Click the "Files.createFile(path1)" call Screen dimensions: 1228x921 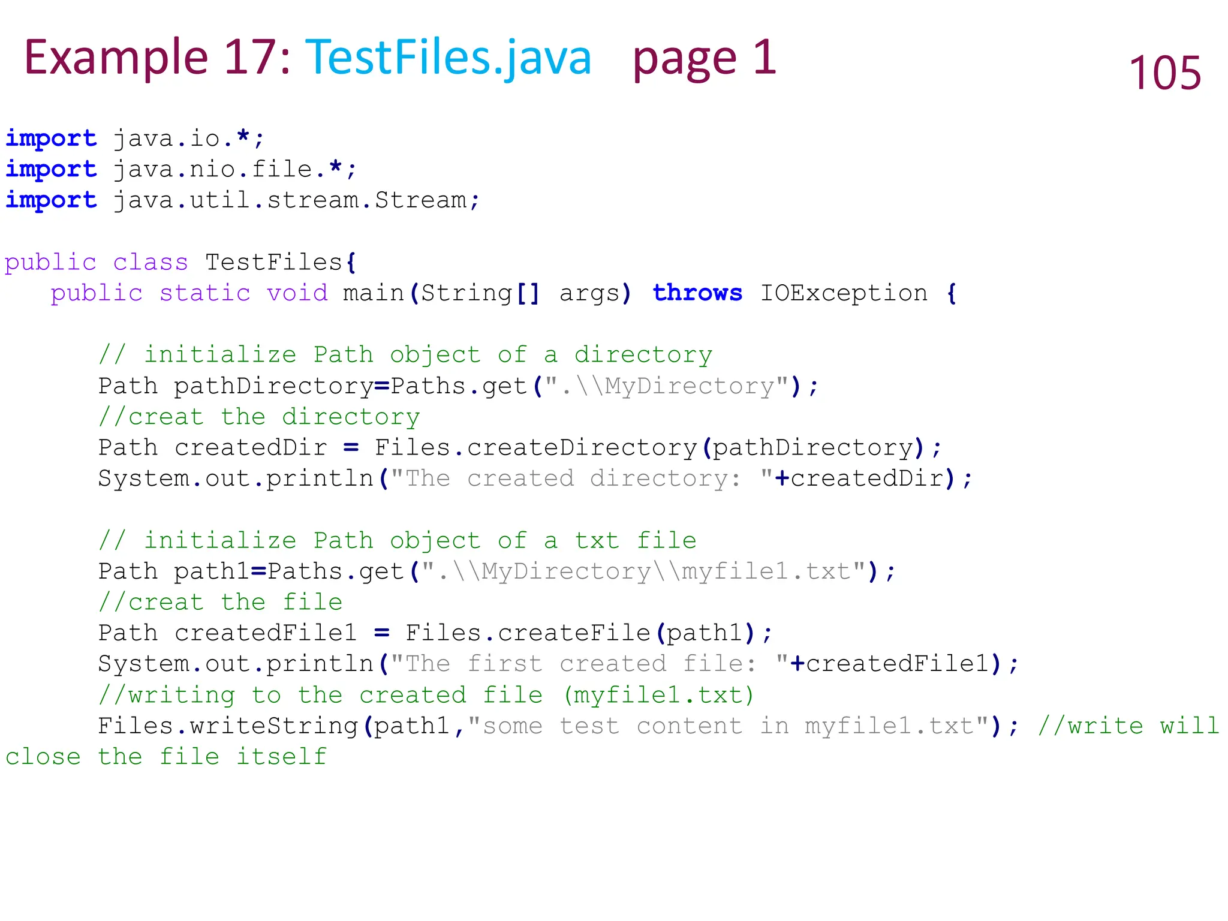tap(581, 633)
